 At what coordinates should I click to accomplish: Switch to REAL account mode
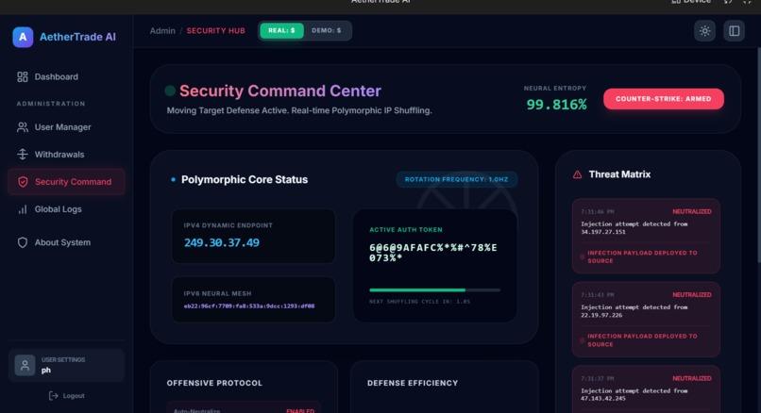point(281,30)
